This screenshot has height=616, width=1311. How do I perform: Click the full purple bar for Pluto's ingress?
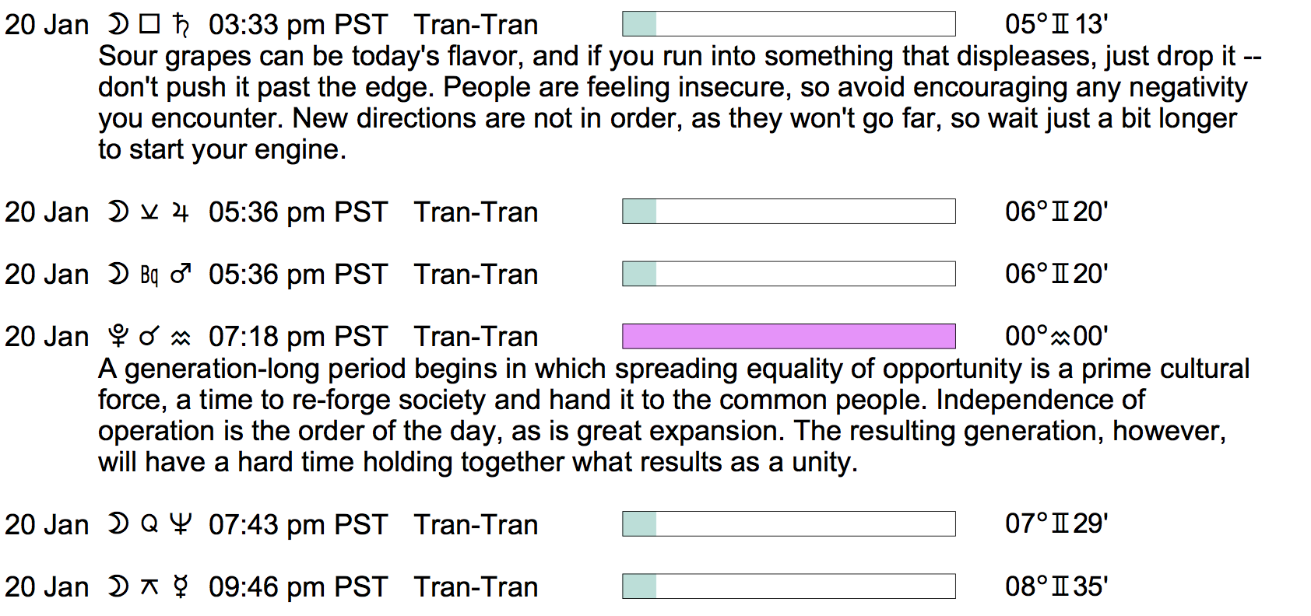[789, 336]
